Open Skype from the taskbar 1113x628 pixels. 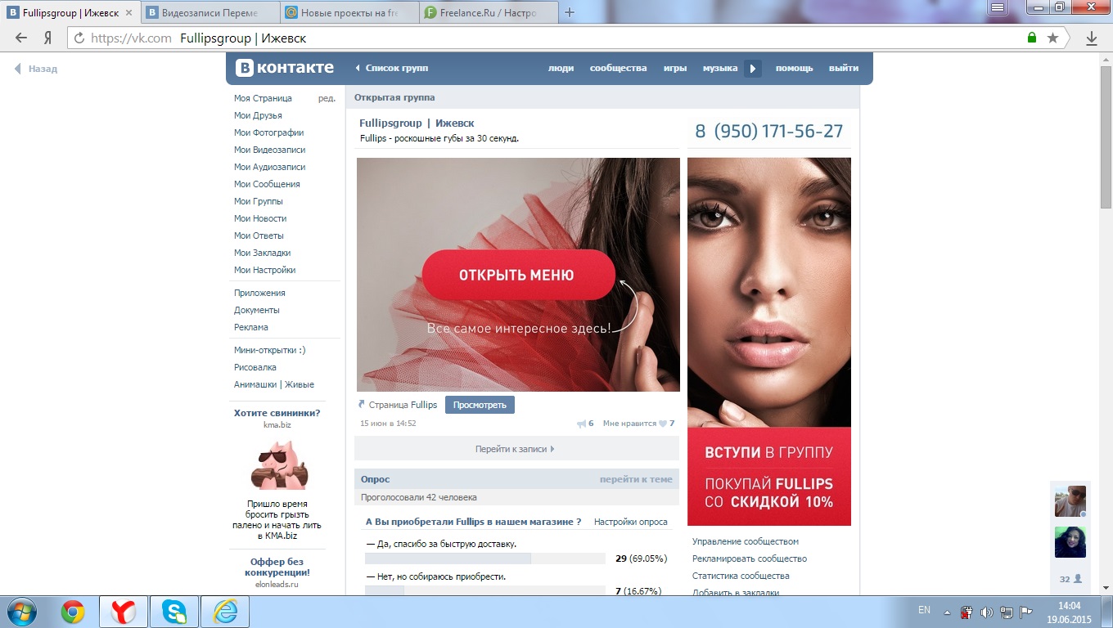click(x=173, y=612)
